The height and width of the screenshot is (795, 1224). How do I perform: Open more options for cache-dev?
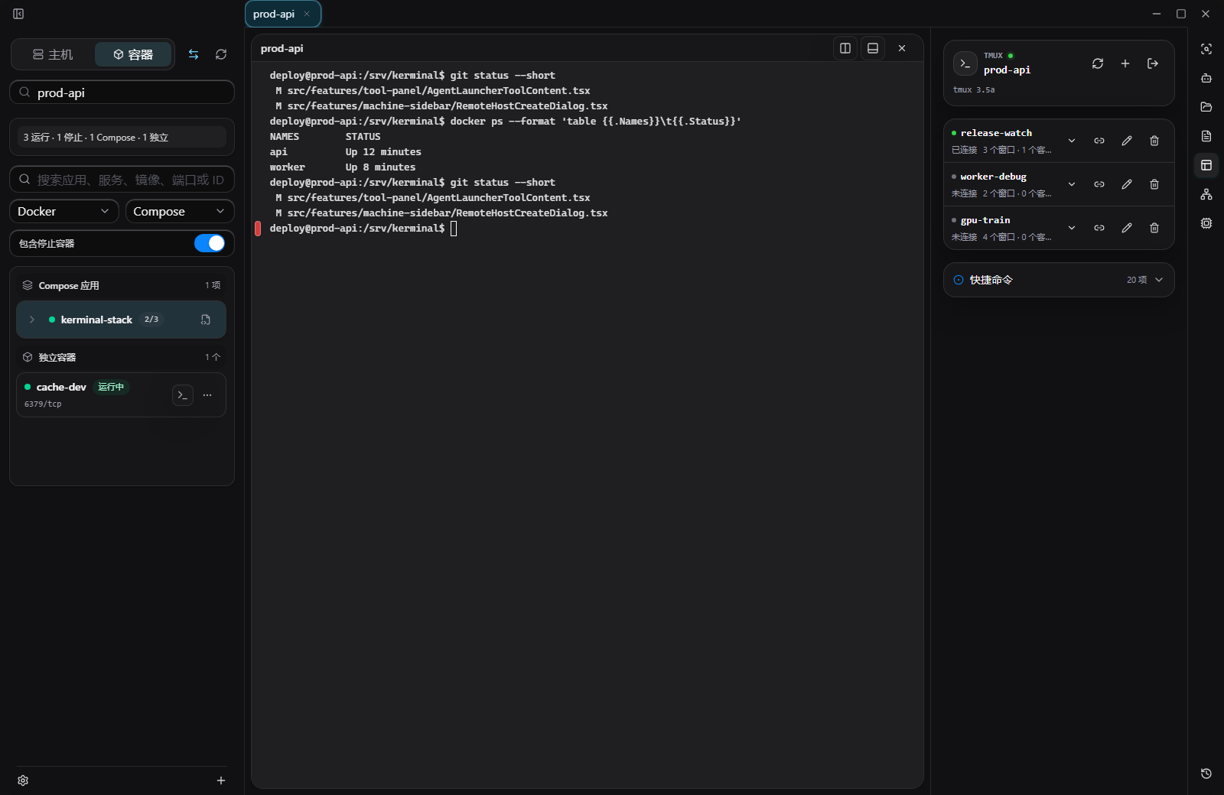coord(207,395)
